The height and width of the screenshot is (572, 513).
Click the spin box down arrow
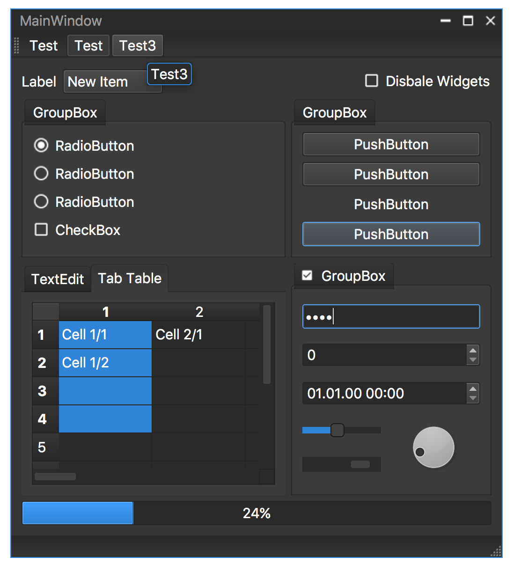[473, 360]
